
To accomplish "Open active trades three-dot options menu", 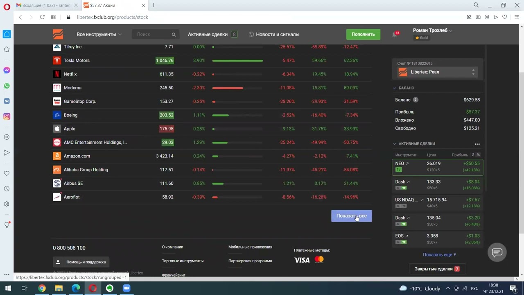I will 477,144.
